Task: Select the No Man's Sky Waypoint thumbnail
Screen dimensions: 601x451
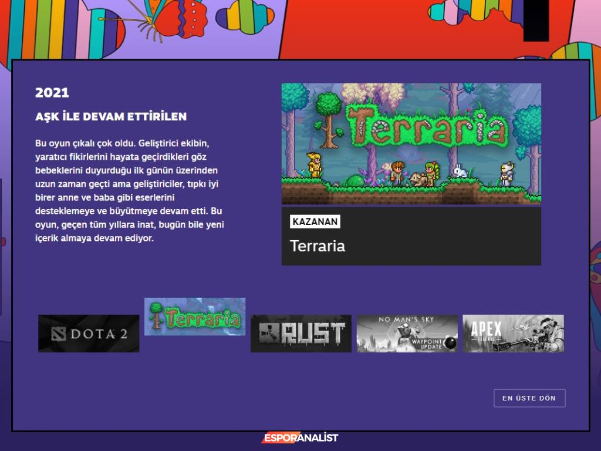Action: point(407,334)
